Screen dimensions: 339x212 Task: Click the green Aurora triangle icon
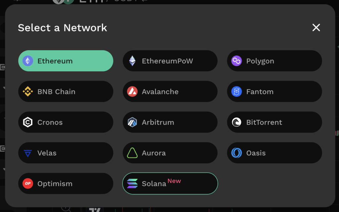click(x=132, y=153)
